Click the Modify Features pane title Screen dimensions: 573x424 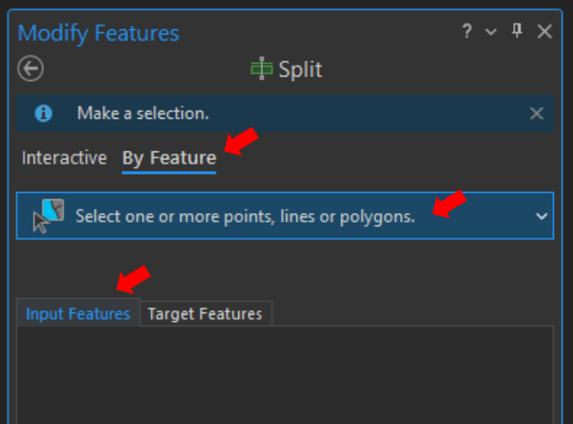tap(98, 33)
